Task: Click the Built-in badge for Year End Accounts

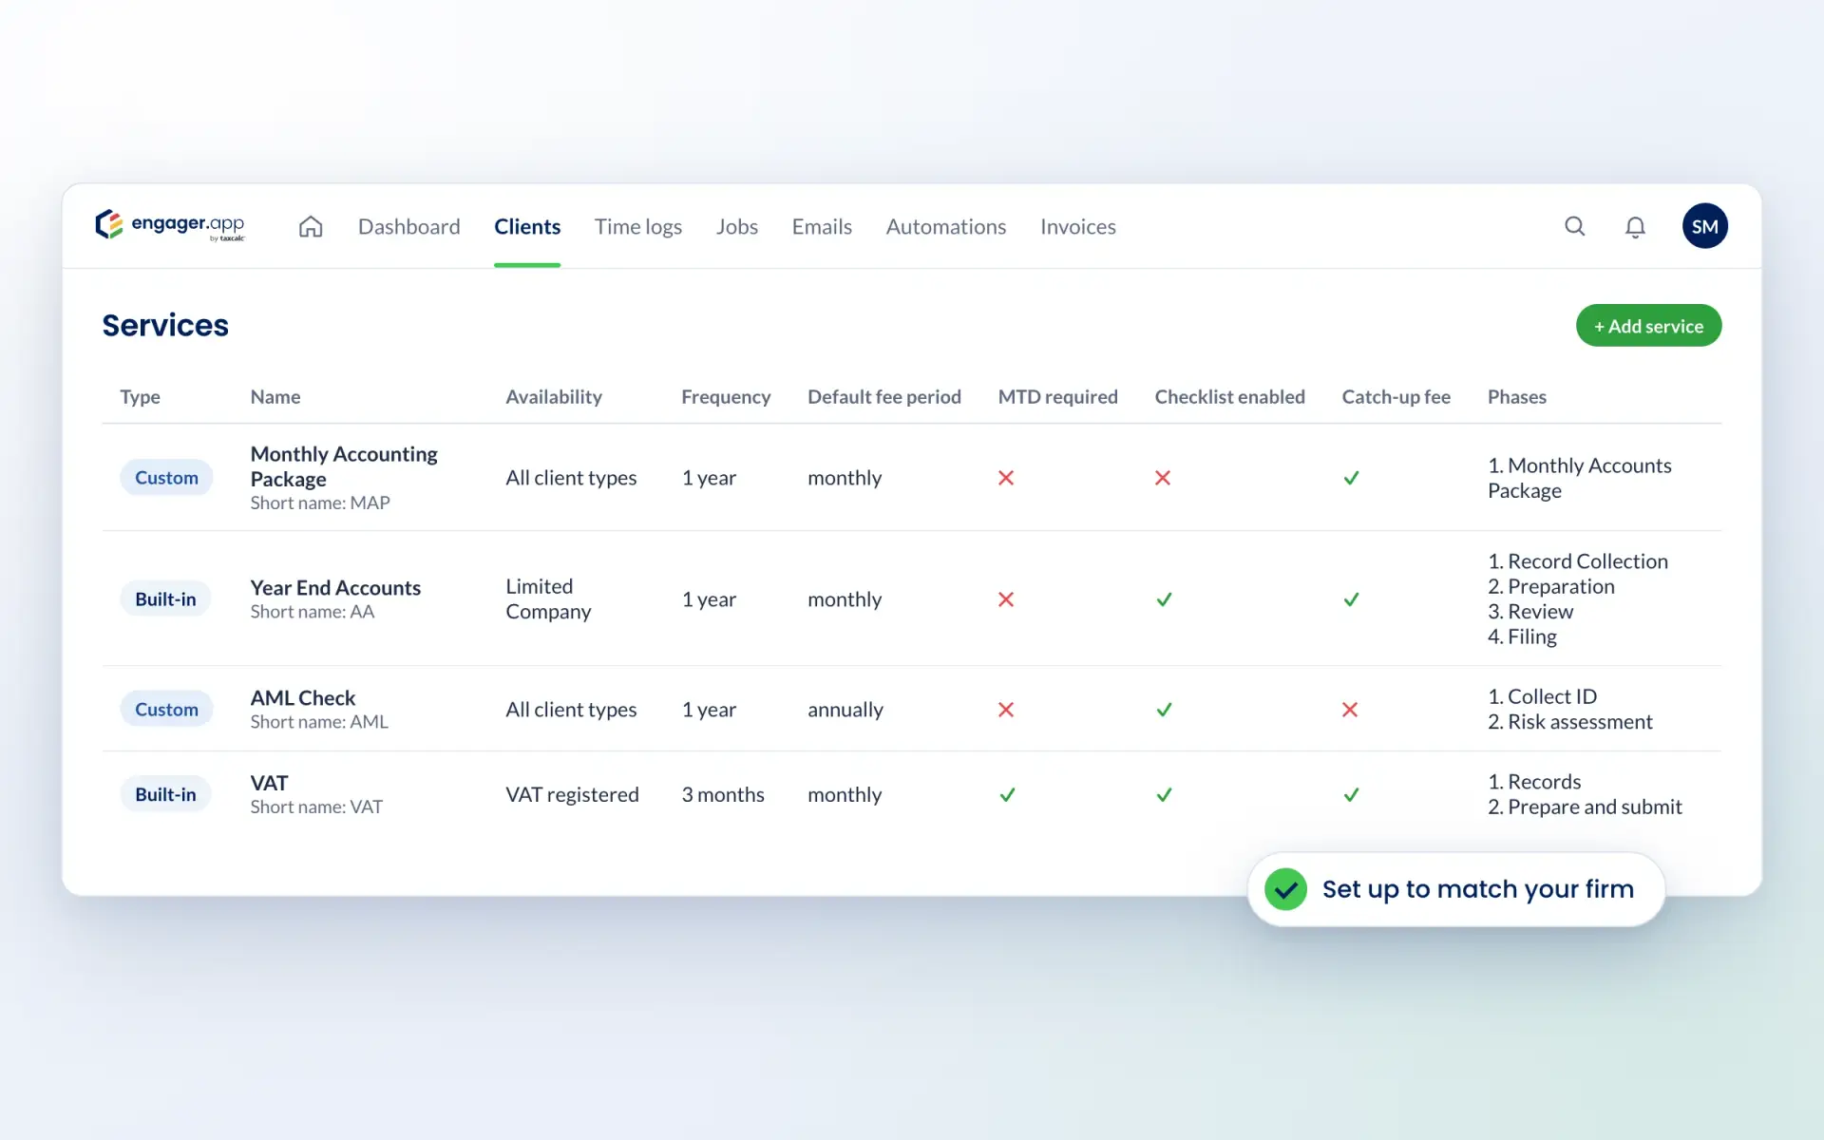Action: (165, 599)
